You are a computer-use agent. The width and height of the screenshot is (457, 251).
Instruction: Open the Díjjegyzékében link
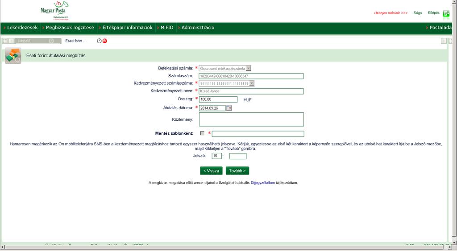262,183
